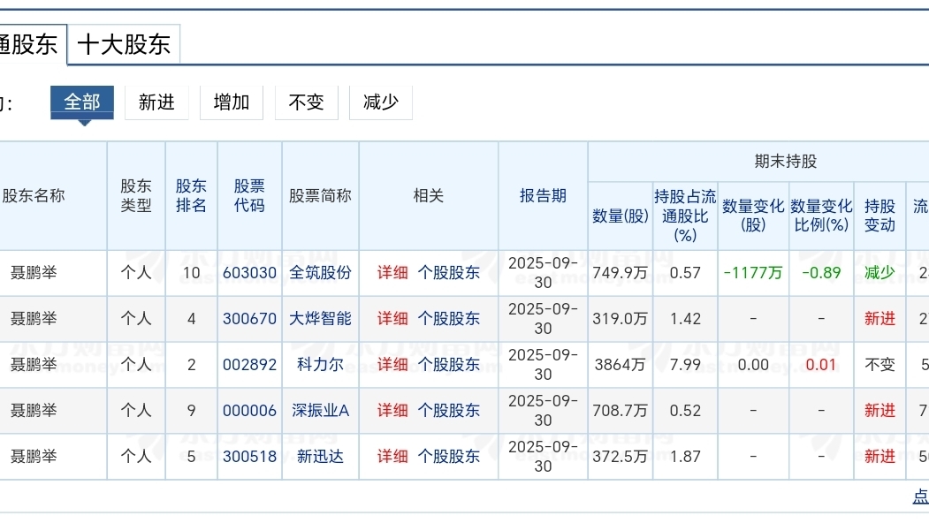Open 个股股东 link in 全筑股份 row
Viewport: 929px width, 523px height.
tap(448, 273)
